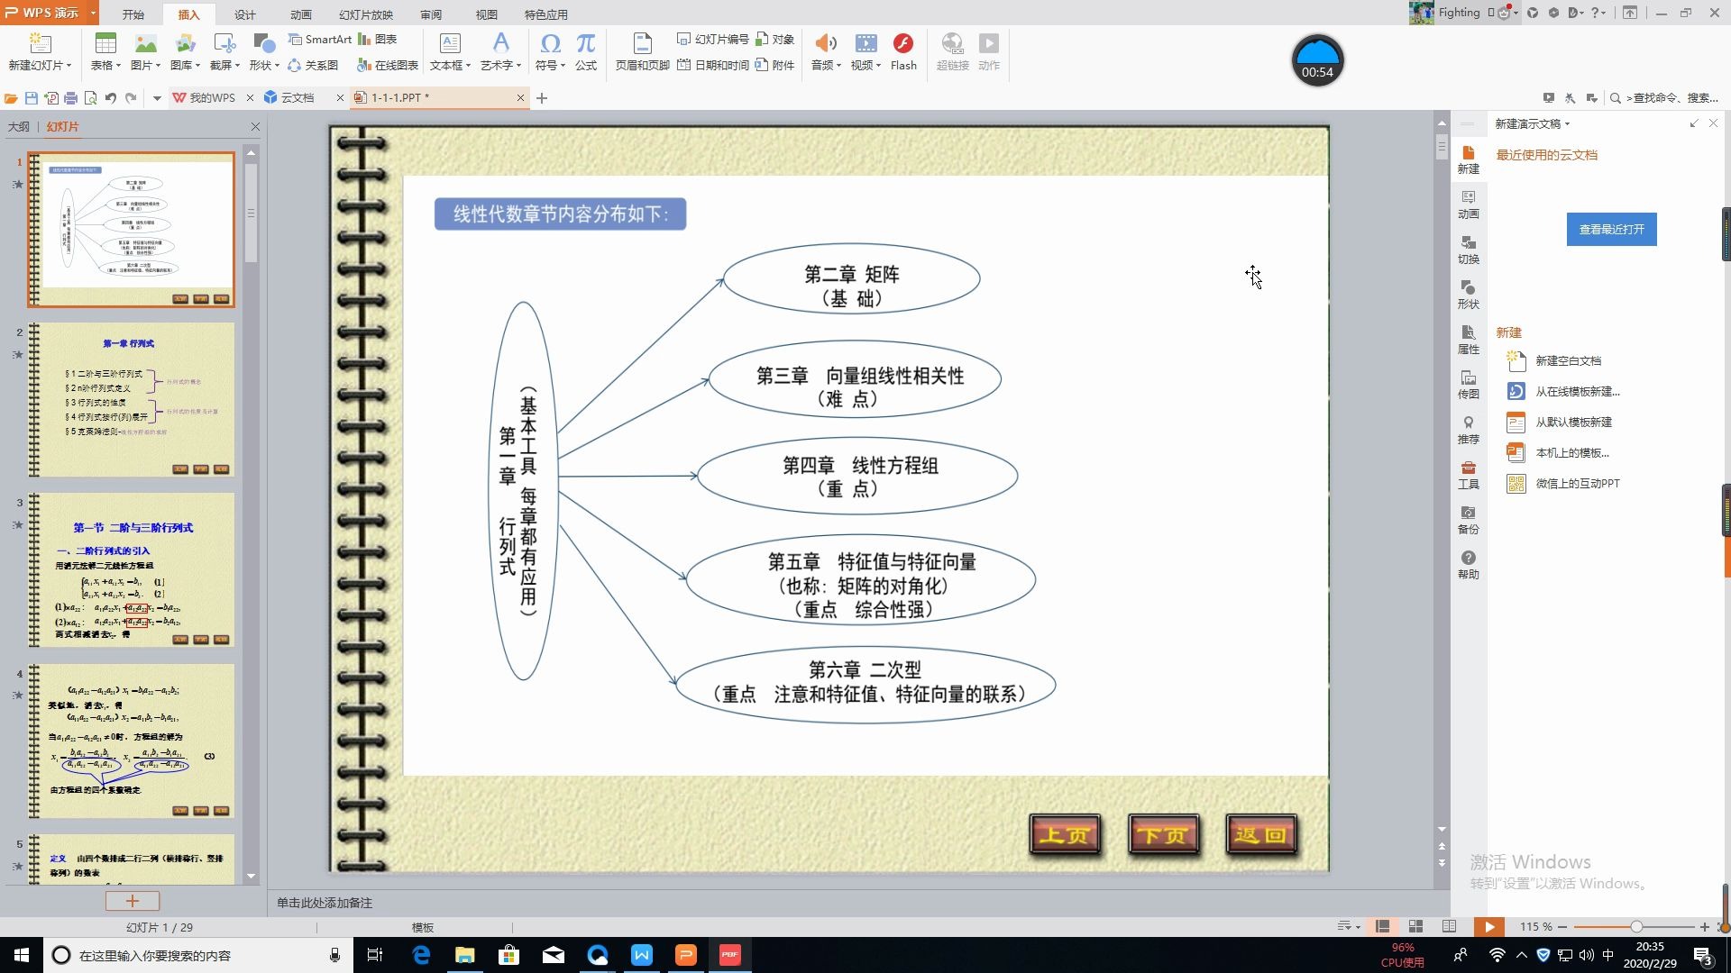
Task: Open the 文本框 text box dropdown
Action: [468, 65]
